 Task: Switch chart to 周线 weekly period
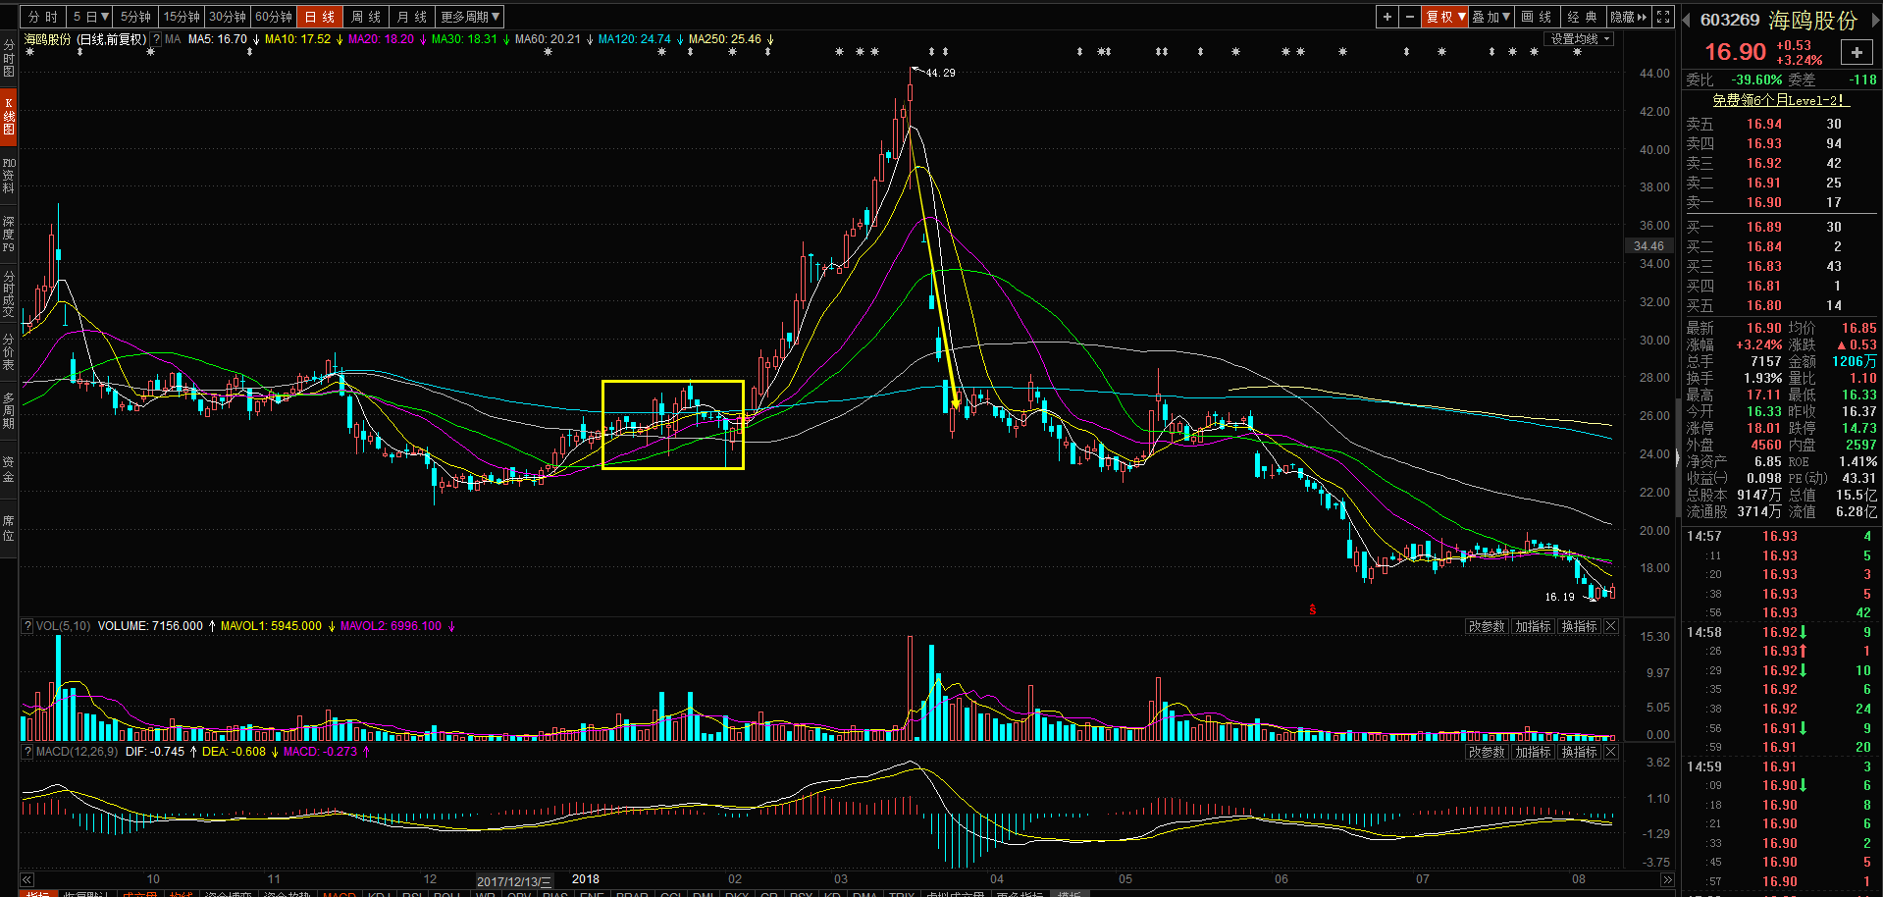(366, 17)
